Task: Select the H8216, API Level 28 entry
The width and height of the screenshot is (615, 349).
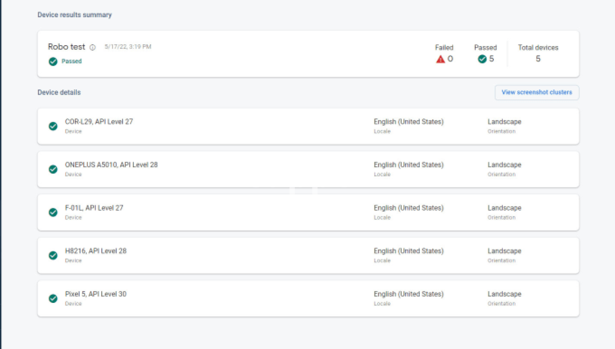Action: [x=95, y=251]
